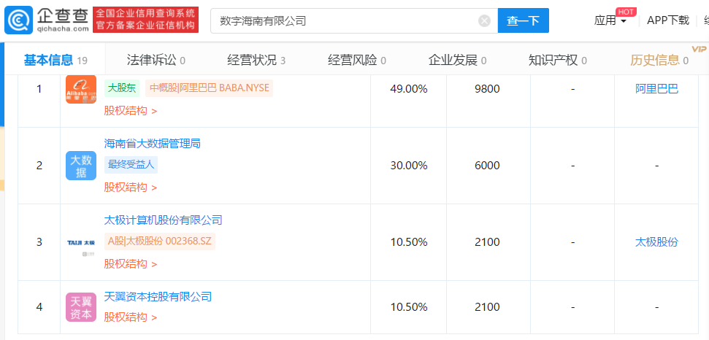Click row number 3 in the shareholder table
The width and height of the screenshot is (709, 340).
point(39,242)
